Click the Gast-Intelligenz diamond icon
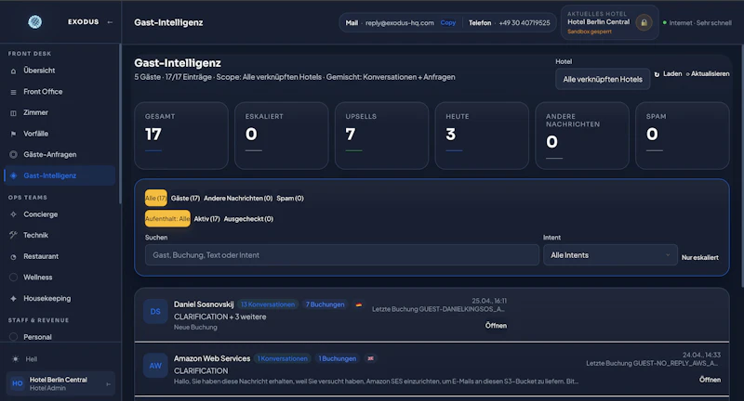Image resolution: width=744 pixels, height=401 pixels. (13, 175)
